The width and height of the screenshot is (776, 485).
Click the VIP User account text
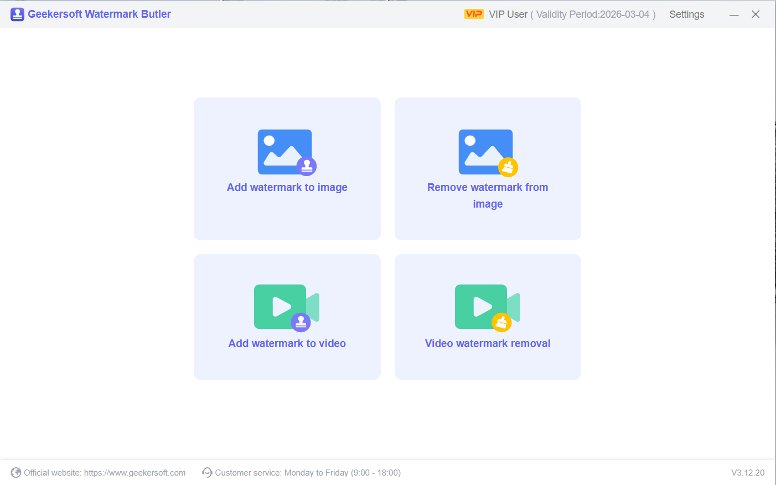(x=508, y=14)
